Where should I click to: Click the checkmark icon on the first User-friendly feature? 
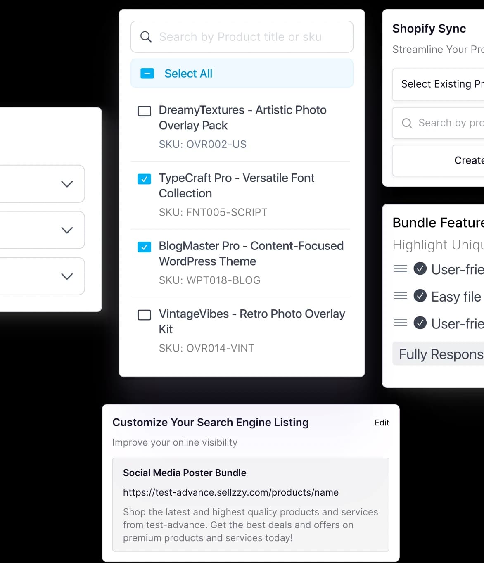click(x=420, y=268)
